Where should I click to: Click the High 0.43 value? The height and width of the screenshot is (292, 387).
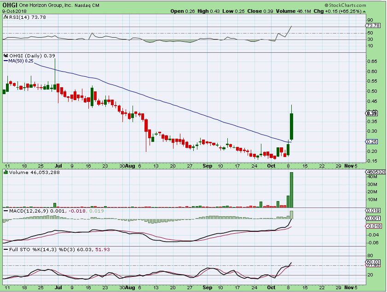tap(208, 11)
